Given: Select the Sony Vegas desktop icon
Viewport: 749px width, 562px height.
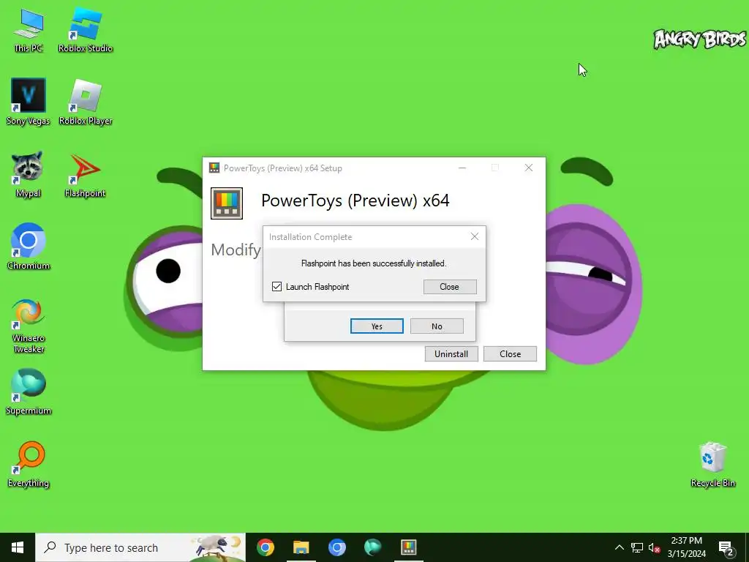Looking at the screenshot, I should (x=29, y=102).
